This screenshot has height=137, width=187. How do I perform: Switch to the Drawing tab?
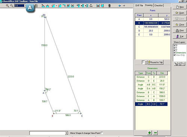pyautogui.click(x=149, y=5)
